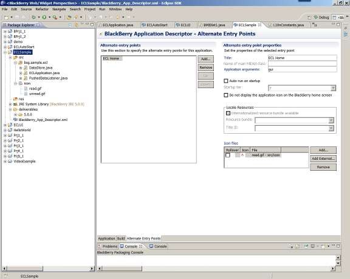Close the BlackBerry Packaging Console tab

140,246
